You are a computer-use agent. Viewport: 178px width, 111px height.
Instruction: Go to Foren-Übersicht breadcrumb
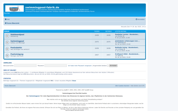click(13, 23)
